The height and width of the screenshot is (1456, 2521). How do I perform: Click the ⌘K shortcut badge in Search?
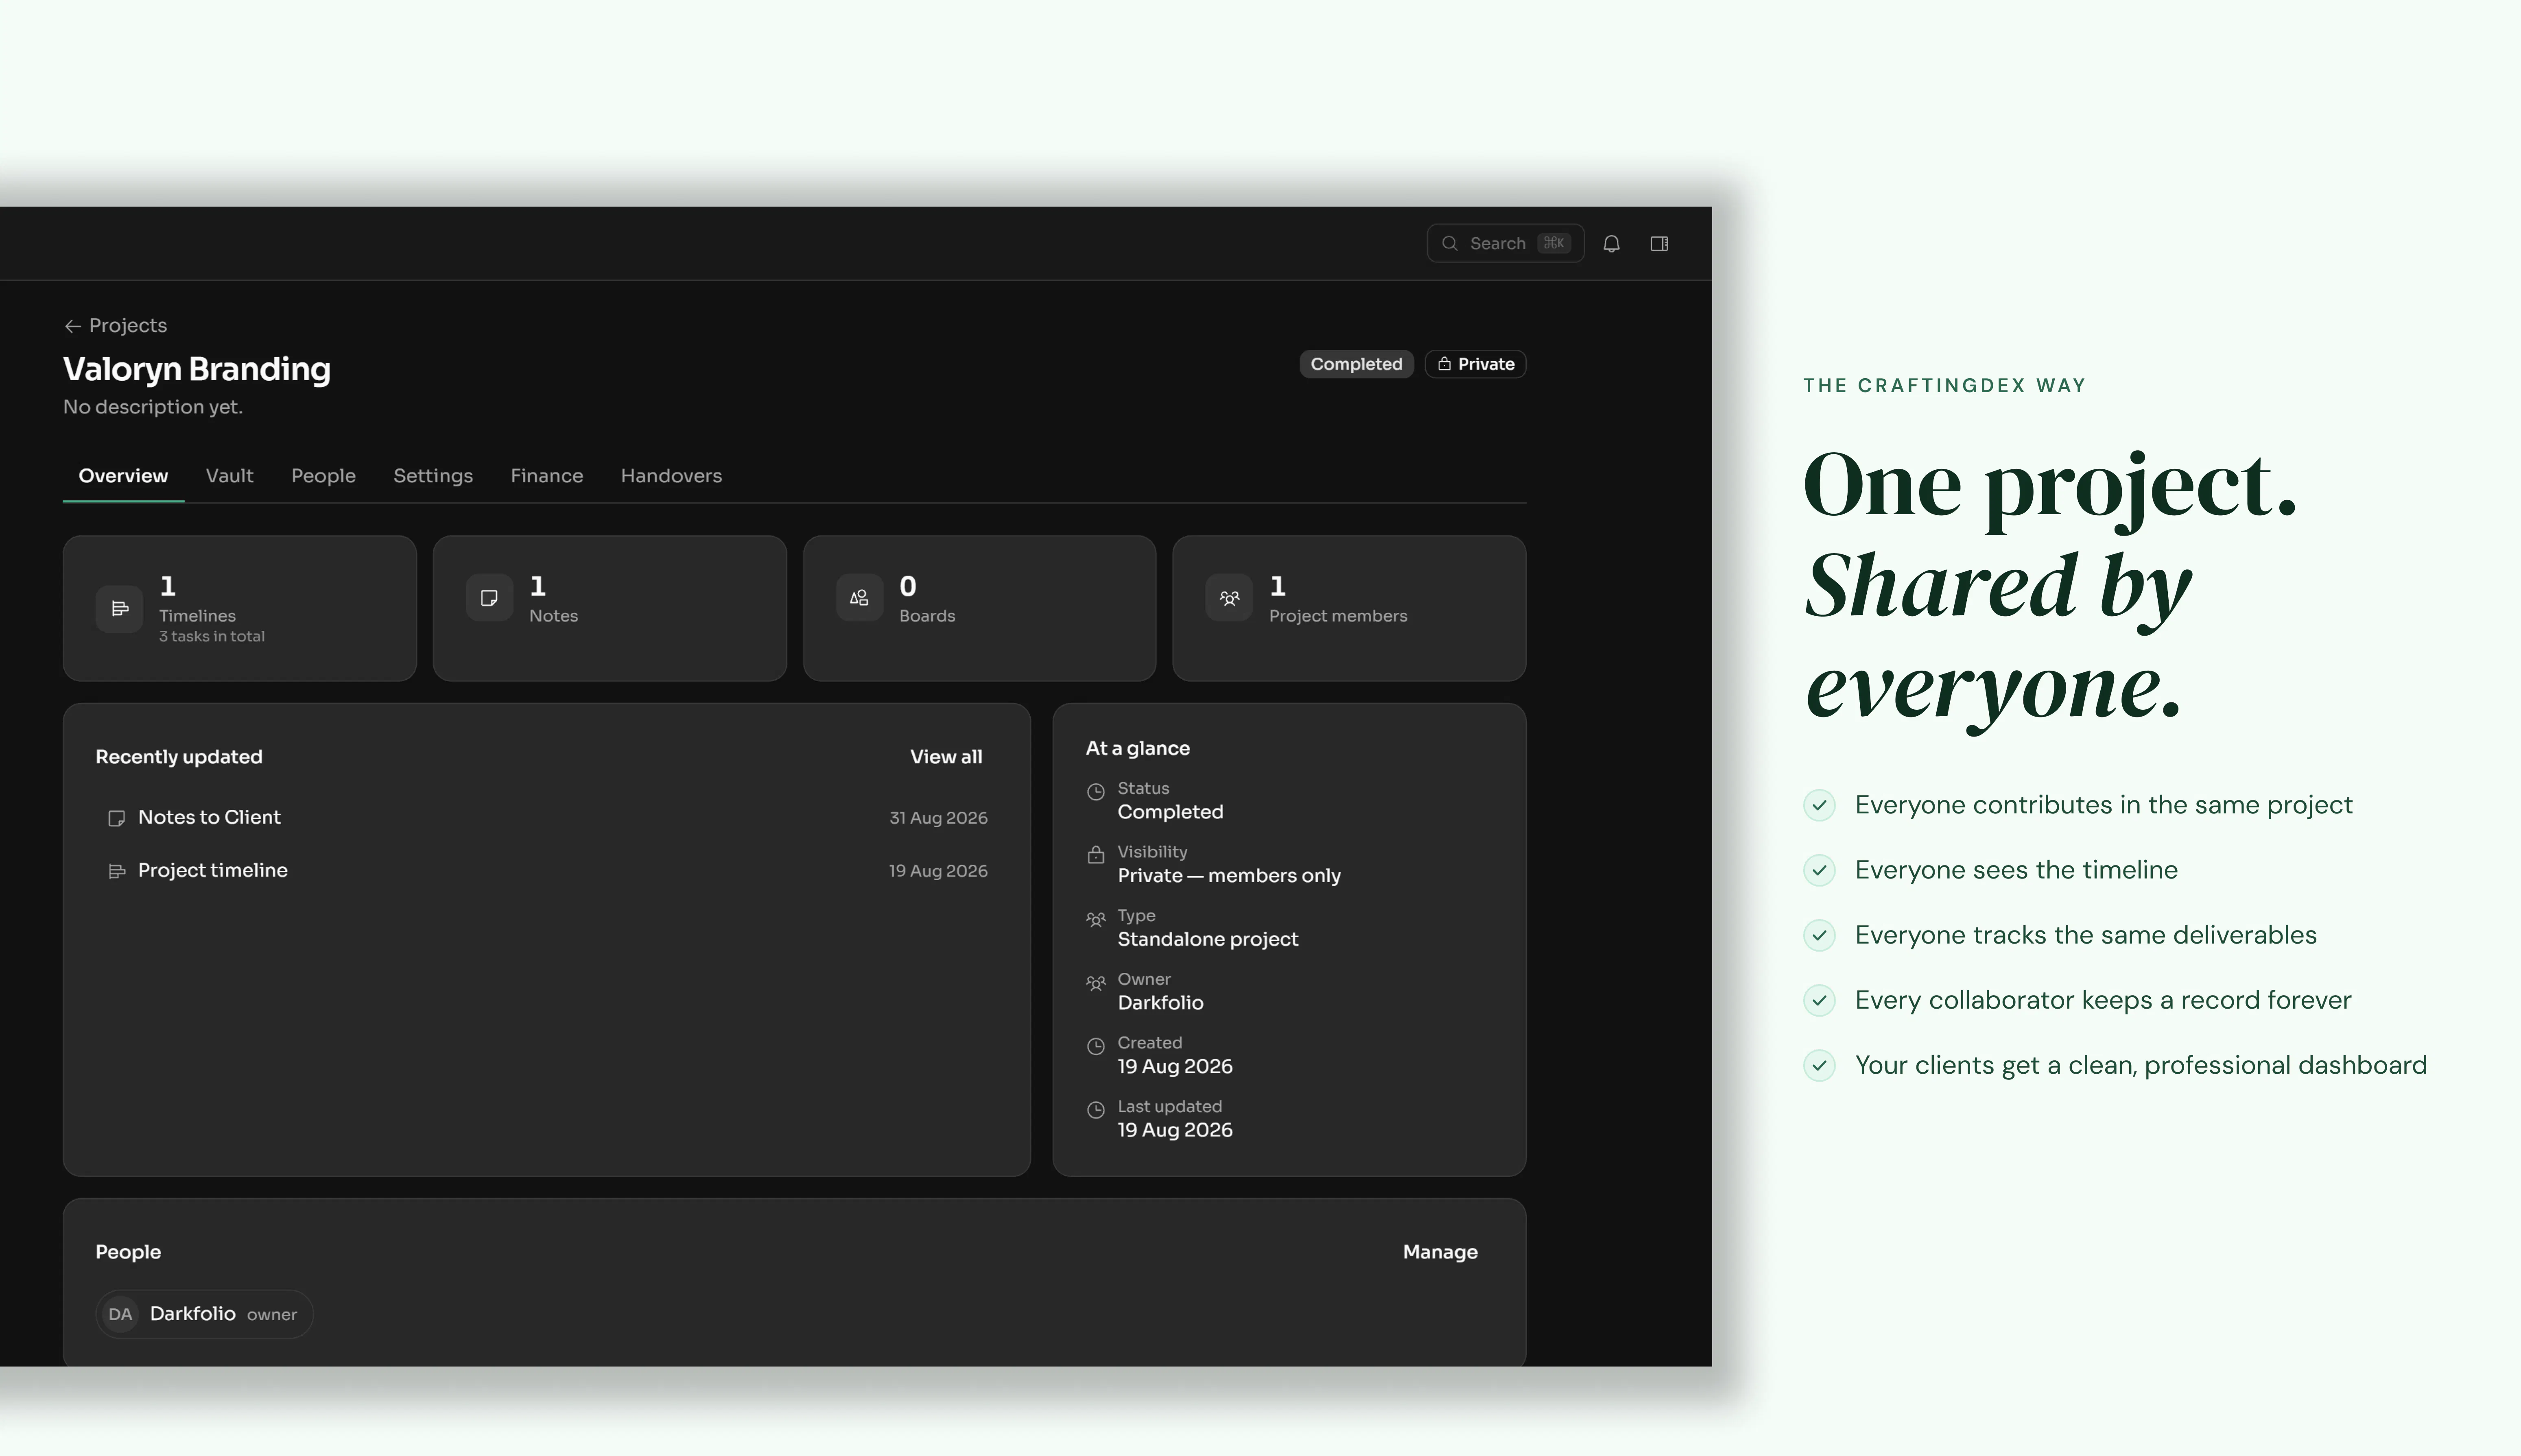point(1553,244)
